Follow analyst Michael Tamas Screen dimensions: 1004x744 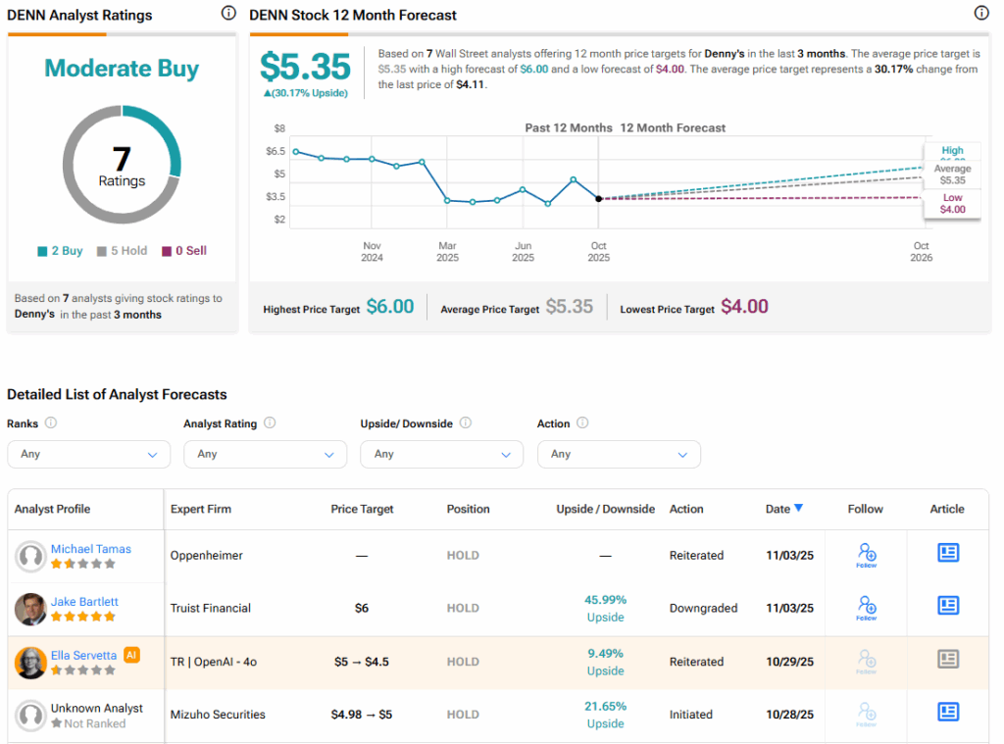(x=866, y=554)
